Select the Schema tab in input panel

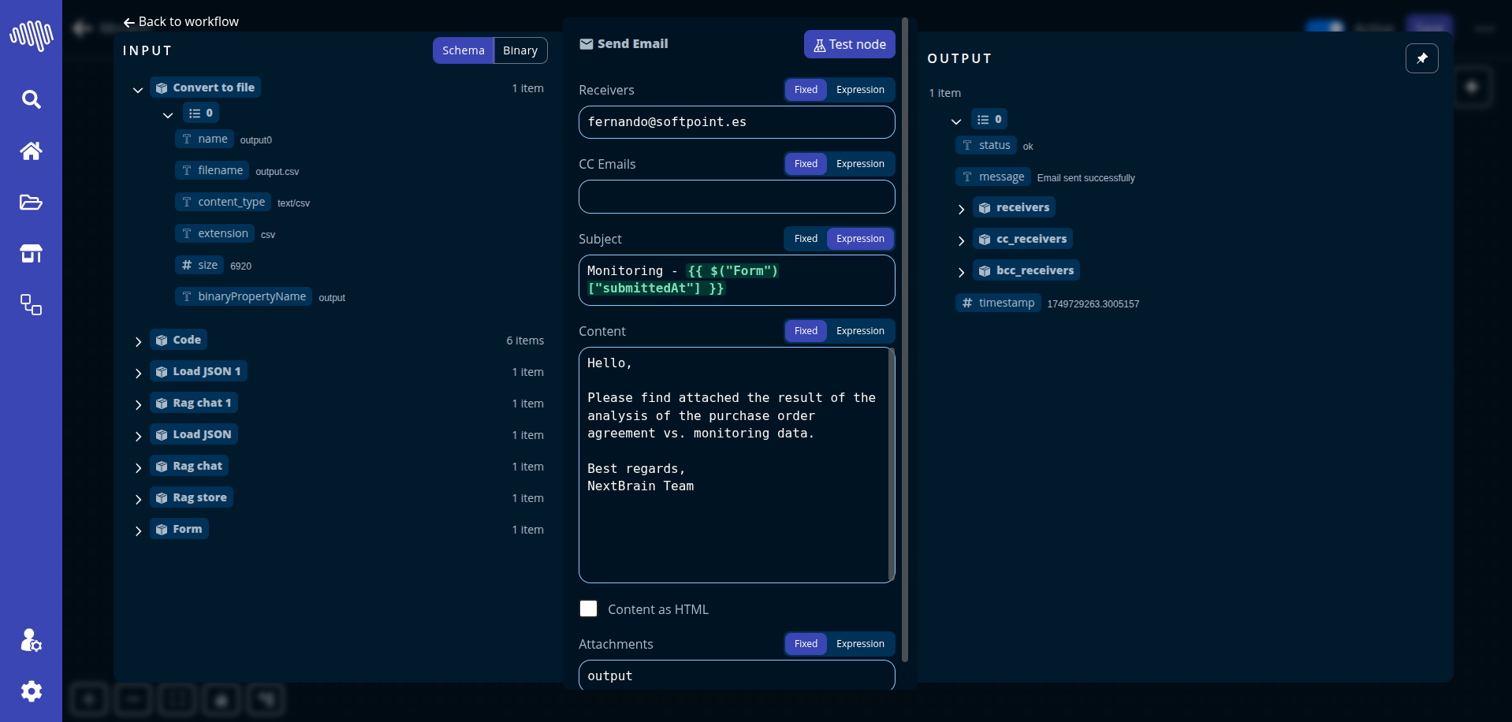463,50
